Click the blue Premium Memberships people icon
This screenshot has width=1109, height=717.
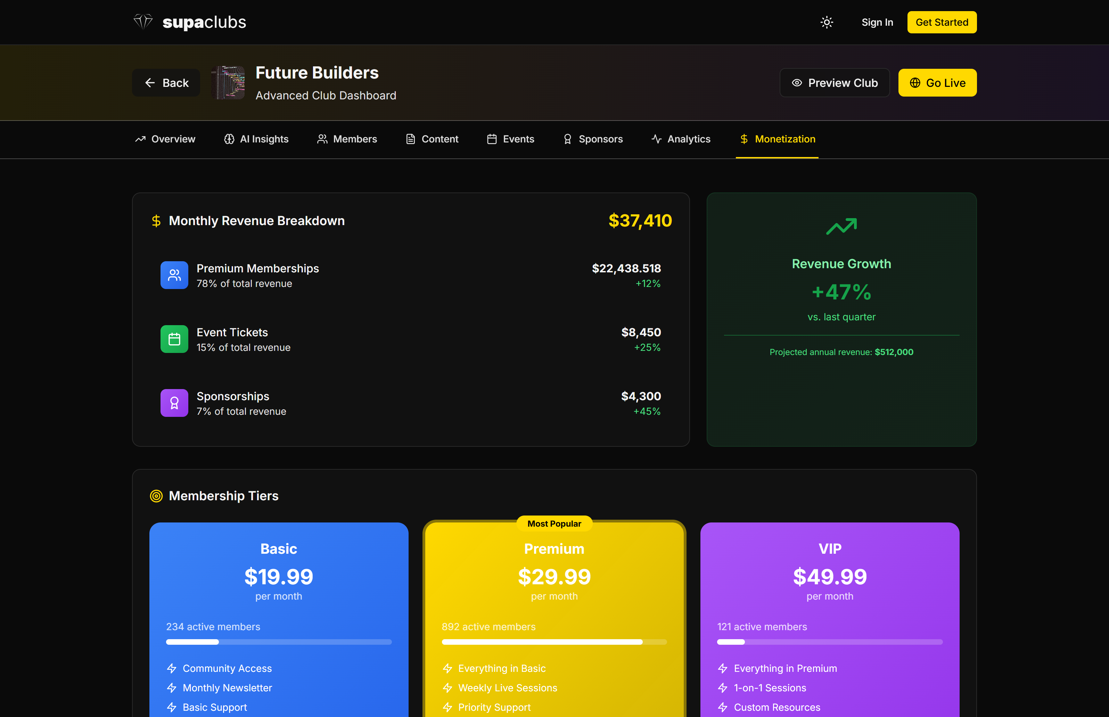[174, 275]
